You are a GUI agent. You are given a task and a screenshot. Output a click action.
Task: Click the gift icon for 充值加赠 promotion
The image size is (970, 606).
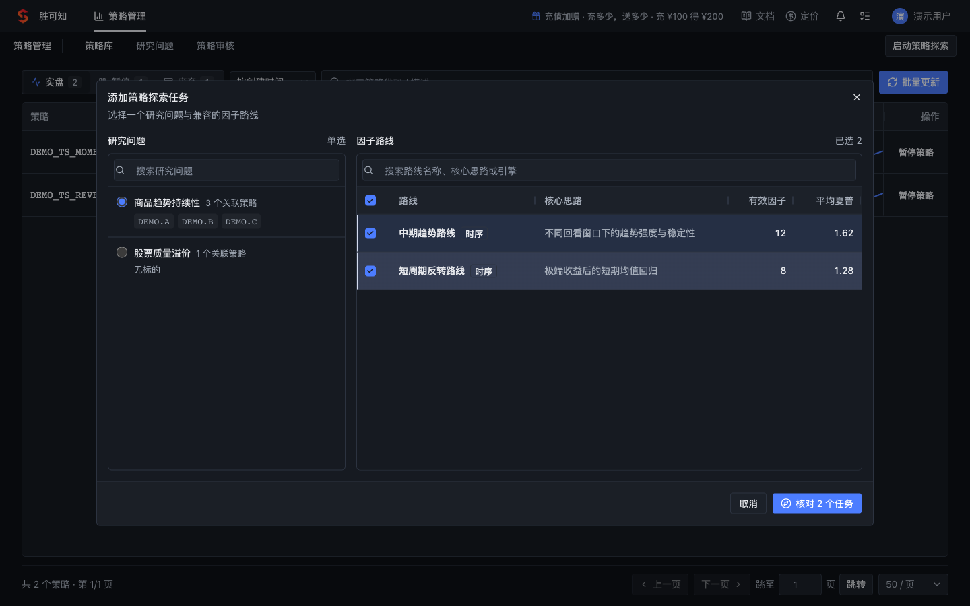point(536,16)
